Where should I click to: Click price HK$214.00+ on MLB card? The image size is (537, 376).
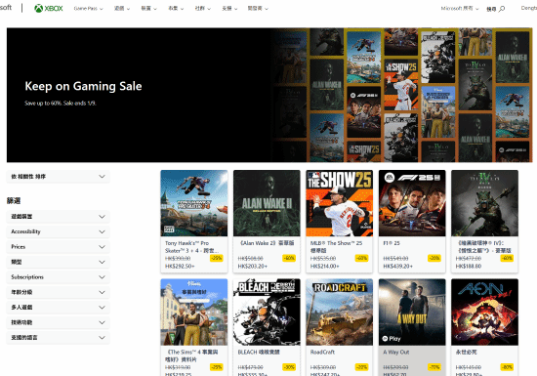[325, 266]
